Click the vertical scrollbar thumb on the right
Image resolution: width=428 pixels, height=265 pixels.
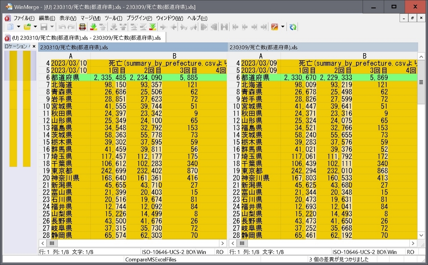421,82
